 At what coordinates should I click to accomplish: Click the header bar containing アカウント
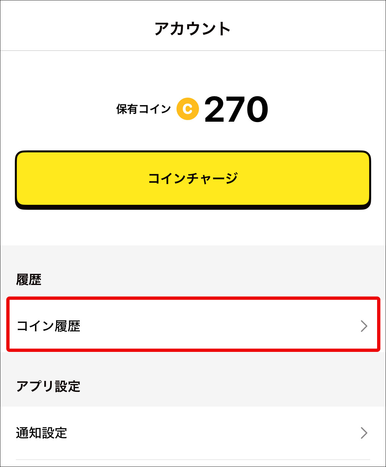[x=193, y=25]
